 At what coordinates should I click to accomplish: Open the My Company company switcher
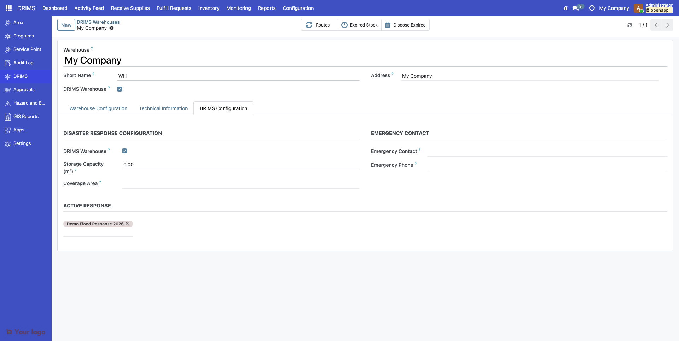614,8
